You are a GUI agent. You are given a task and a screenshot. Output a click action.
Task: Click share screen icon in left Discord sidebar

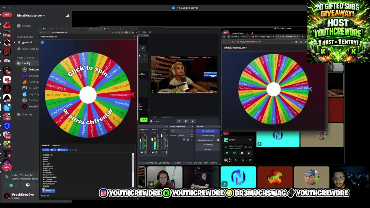click(28, 185)
